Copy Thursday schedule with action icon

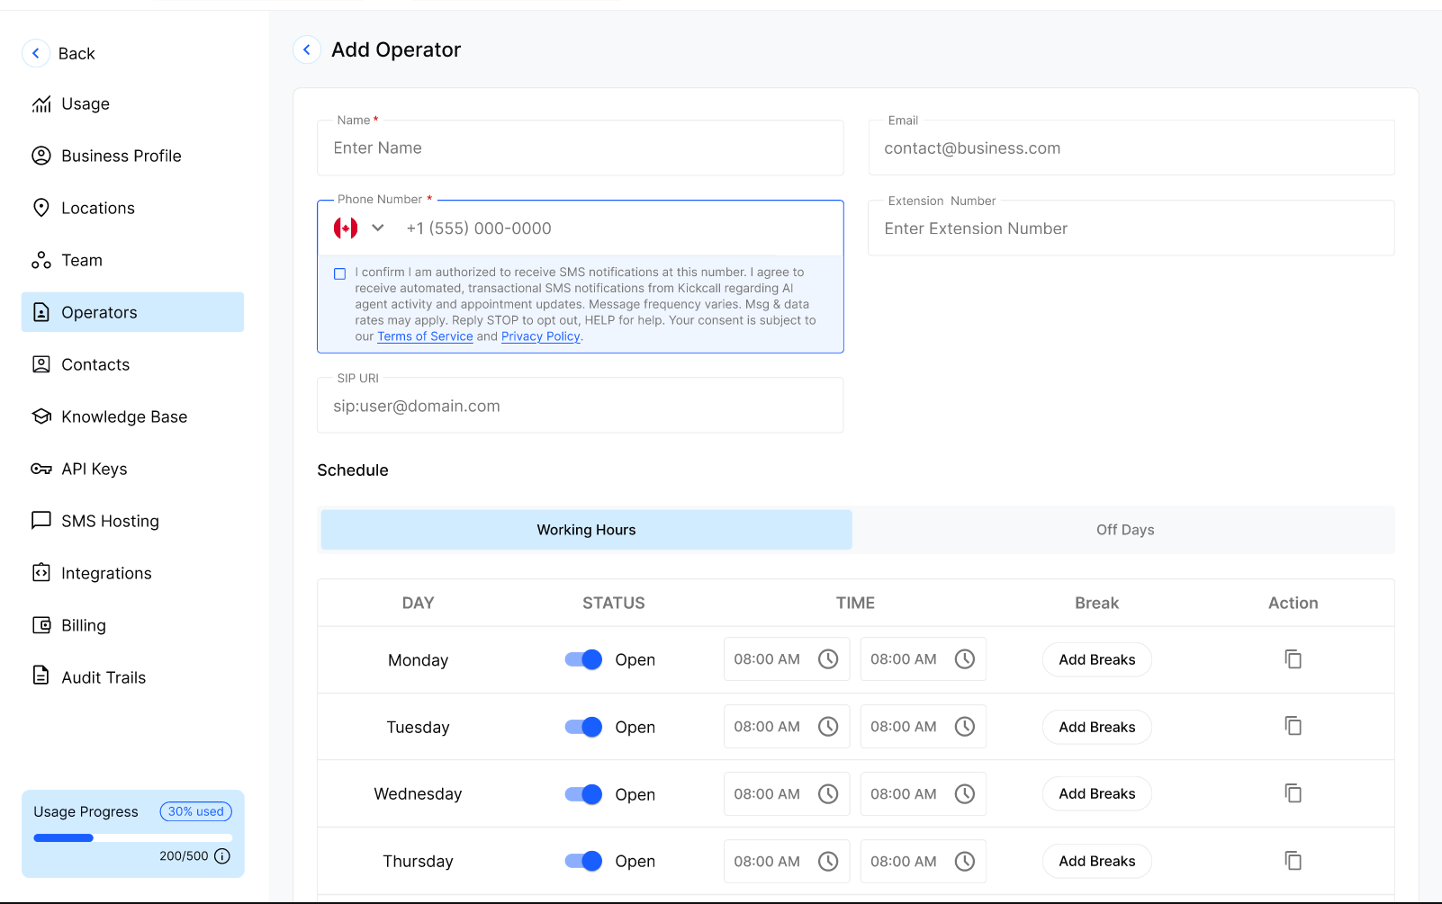[1293, 861]
